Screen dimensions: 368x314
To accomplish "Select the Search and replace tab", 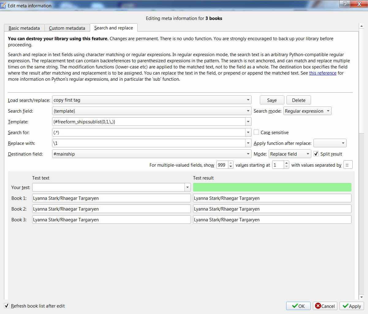I will click(114, 28).
